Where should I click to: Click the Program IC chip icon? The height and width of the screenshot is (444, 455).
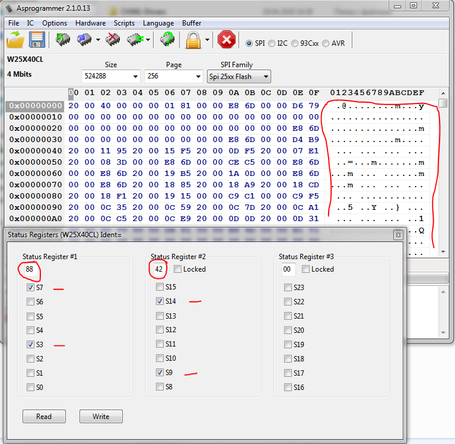click(x=84, y=40)
